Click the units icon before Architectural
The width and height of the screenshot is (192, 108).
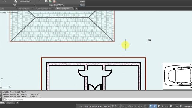[x=181, y=106]
